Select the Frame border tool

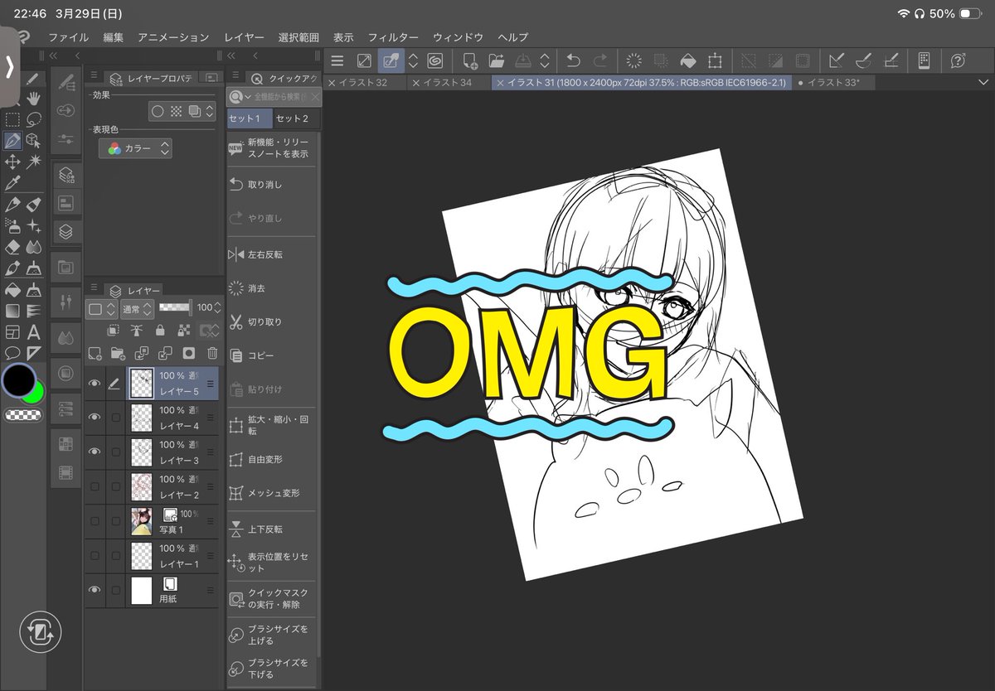click(12, 332)
